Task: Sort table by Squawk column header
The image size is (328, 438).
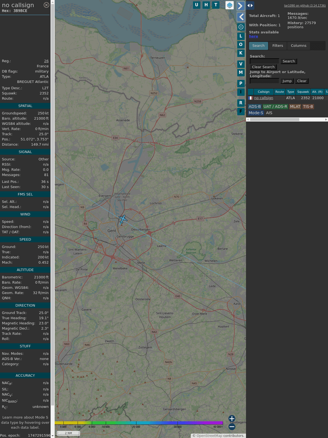Action: tap(303, 92)
